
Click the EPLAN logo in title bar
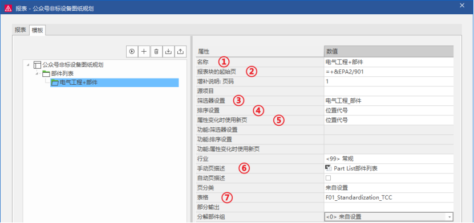click(8, 8)
